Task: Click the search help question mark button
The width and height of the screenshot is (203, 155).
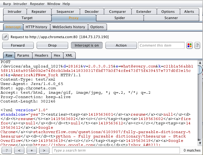Action: pyautogui.click(x=7, y=150)
